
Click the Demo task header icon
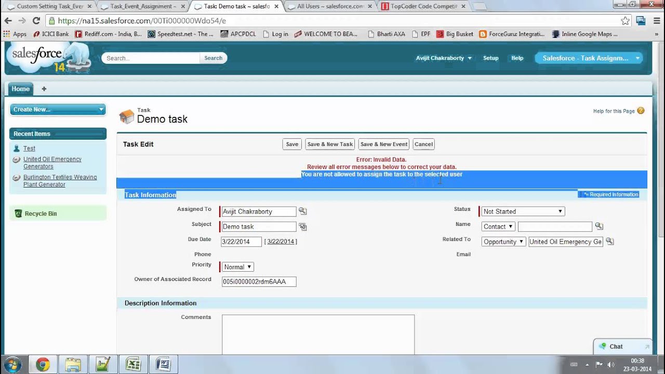(126, 116)
